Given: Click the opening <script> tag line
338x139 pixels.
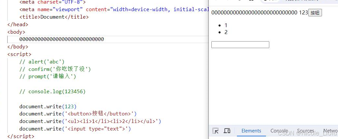Looking at the screenshot, I should [19, 54].
